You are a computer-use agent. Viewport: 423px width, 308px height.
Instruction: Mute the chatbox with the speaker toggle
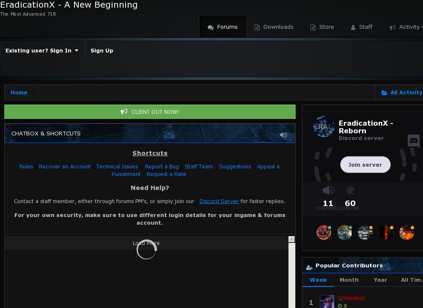pyautogui.click(x=283, y=135)
